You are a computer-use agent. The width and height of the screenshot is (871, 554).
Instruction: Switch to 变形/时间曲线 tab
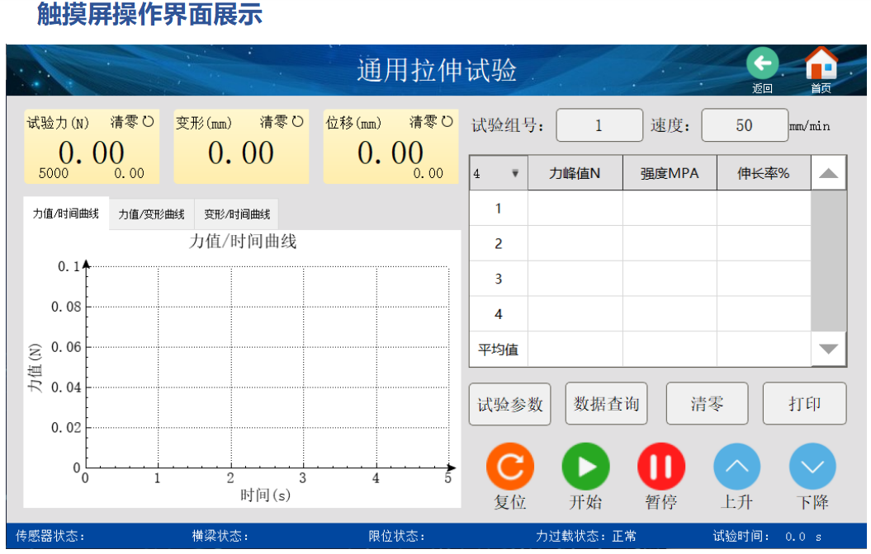(237, 214)
